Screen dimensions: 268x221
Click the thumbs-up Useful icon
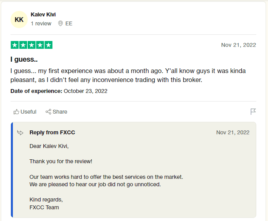(16, 112)
